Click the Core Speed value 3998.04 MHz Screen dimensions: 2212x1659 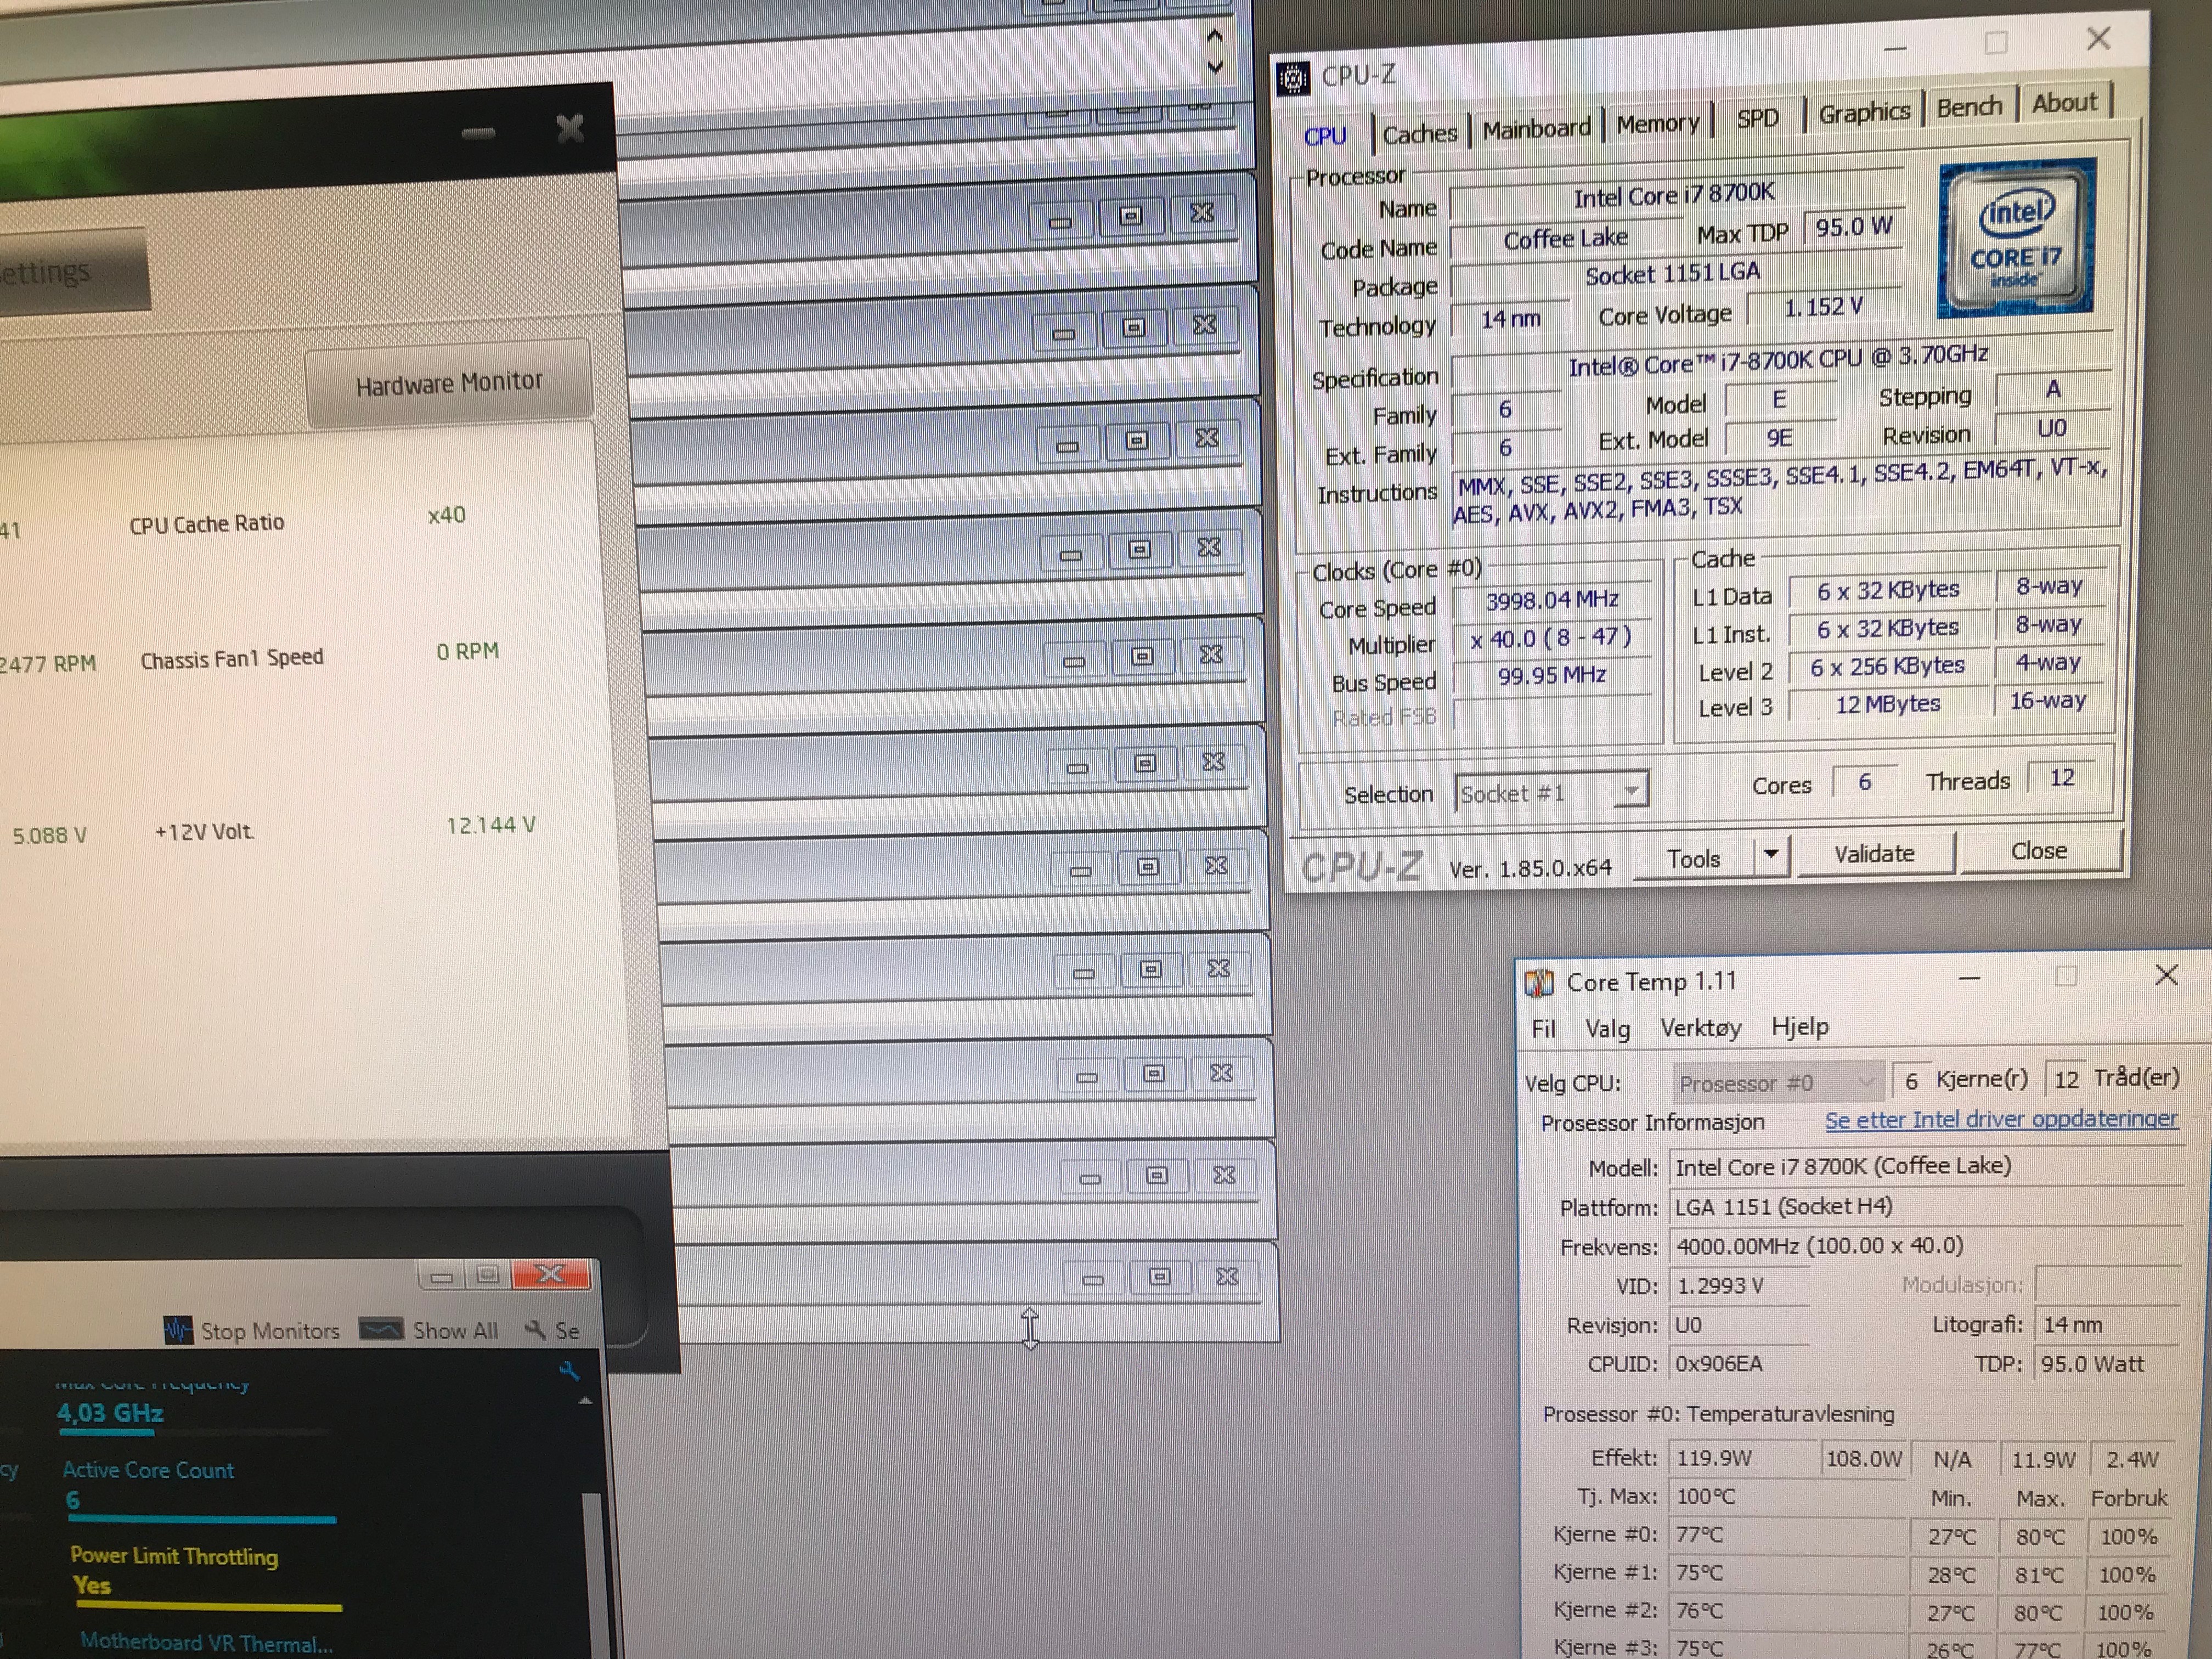[1552, 600]
